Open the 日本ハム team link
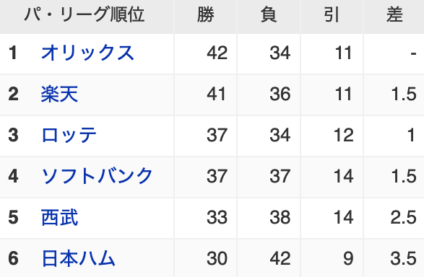Screen dimensions: 424x277 click(78, 258)
